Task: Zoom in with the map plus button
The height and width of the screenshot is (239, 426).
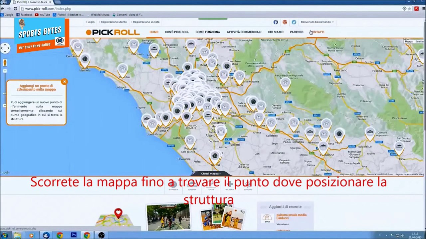Action: pyautogui.click(x=5, y=71)
